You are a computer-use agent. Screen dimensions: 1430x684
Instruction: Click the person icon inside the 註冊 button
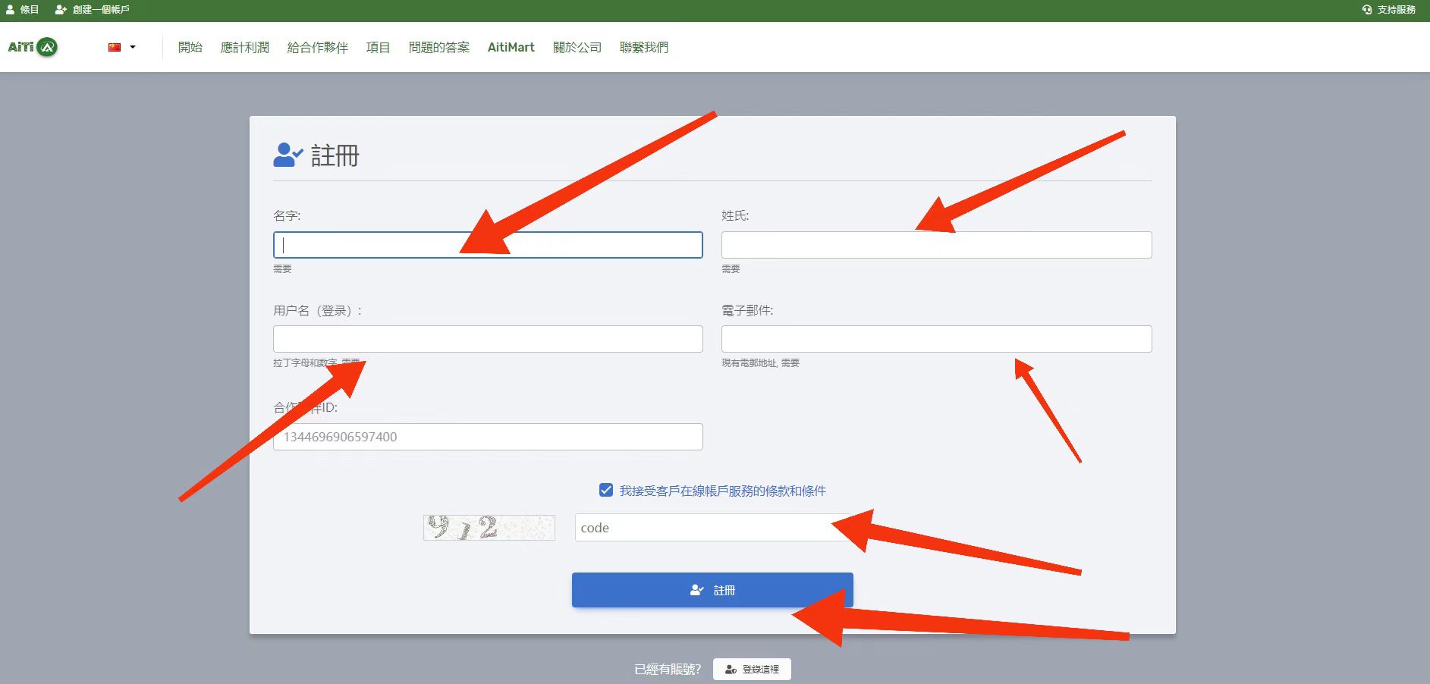696,590
